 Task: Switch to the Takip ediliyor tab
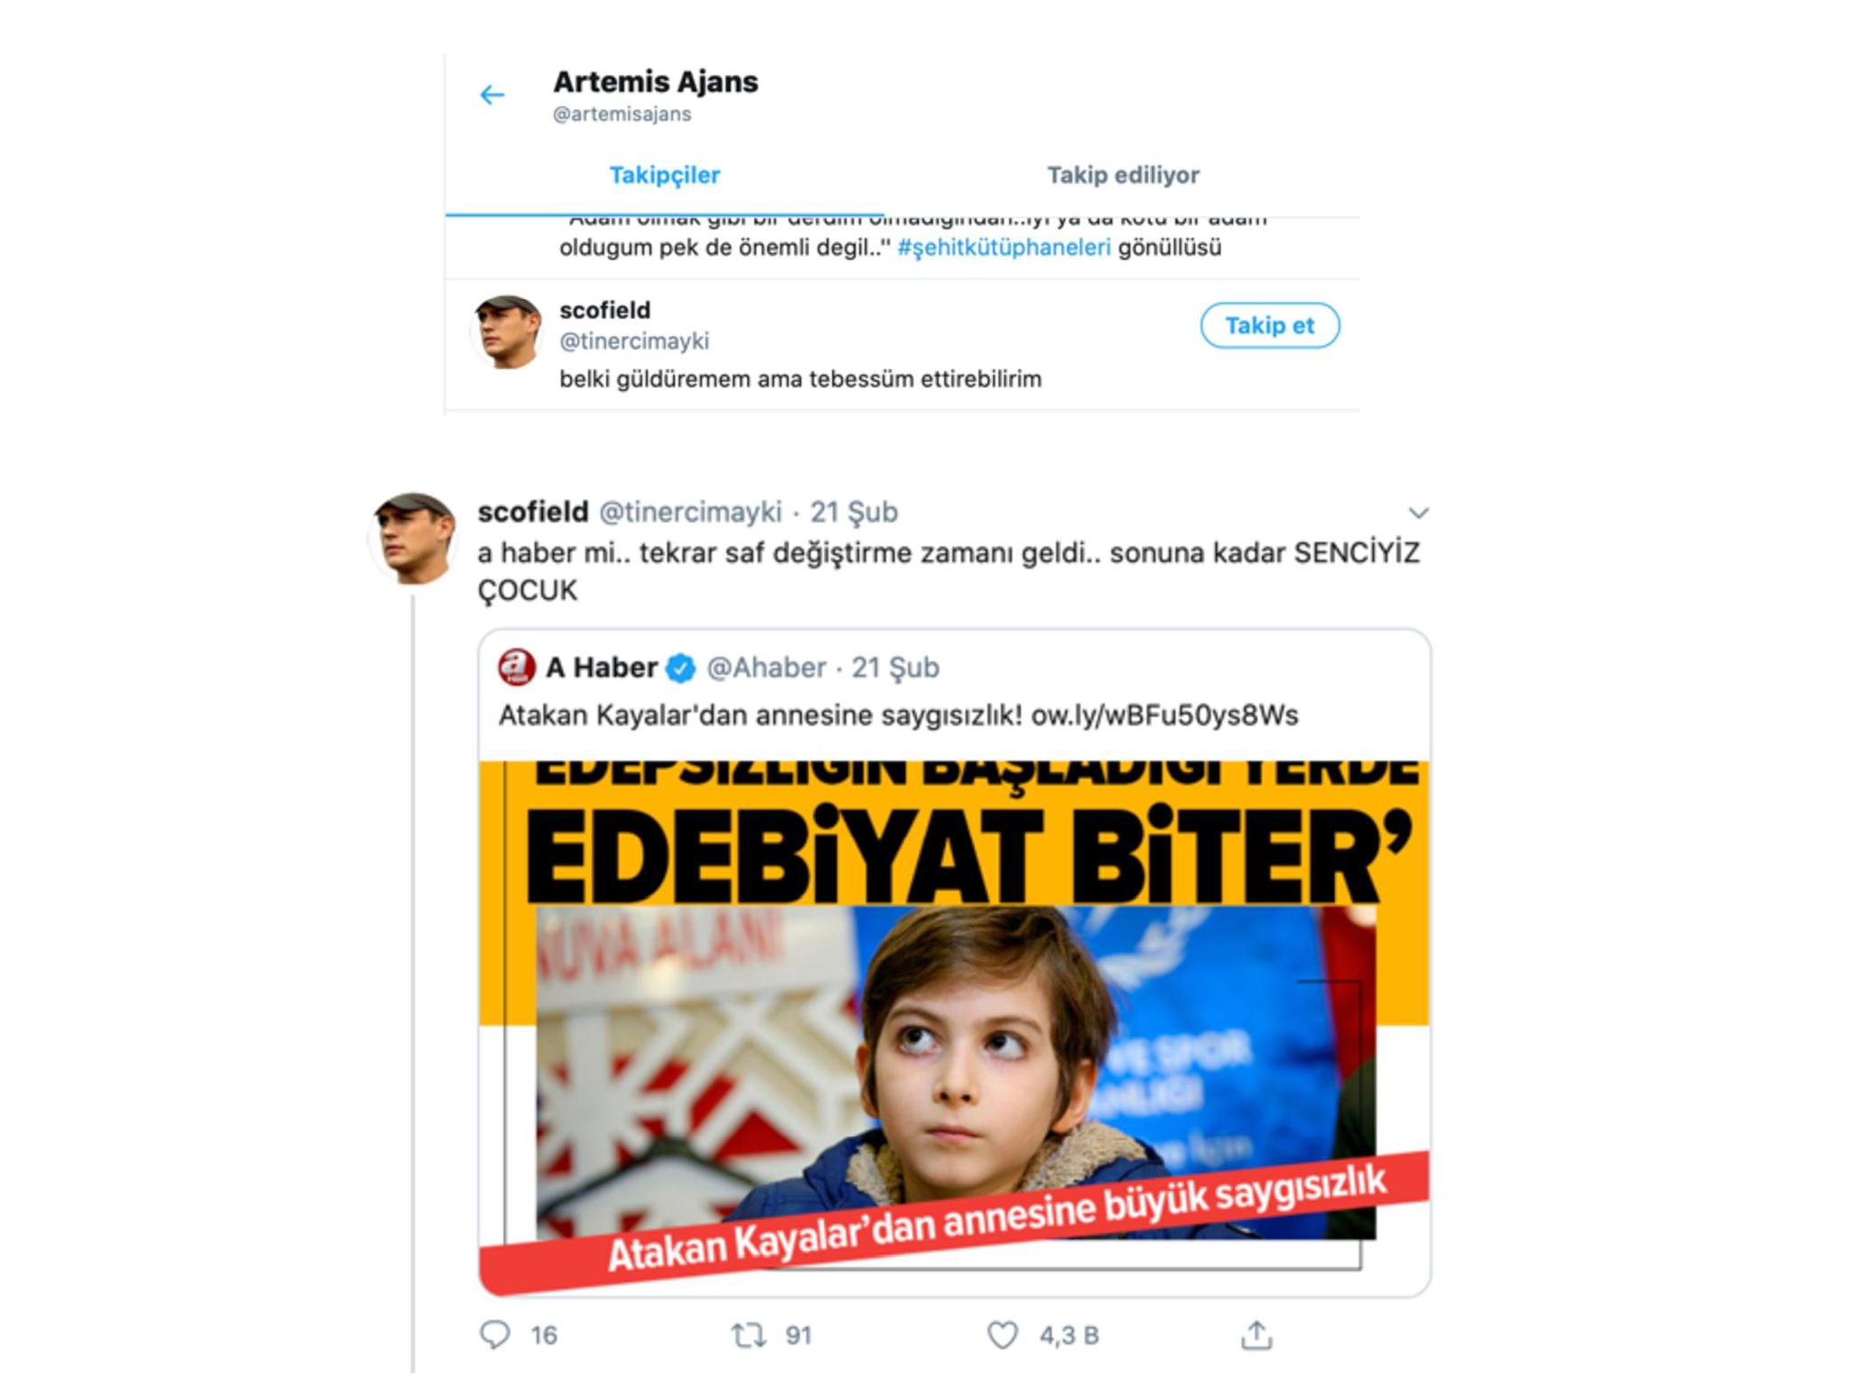tap(1123, 175)
